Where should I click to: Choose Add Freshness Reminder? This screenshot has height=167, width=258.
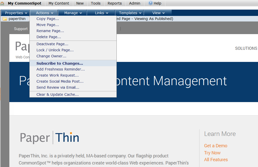coord(73,69)
